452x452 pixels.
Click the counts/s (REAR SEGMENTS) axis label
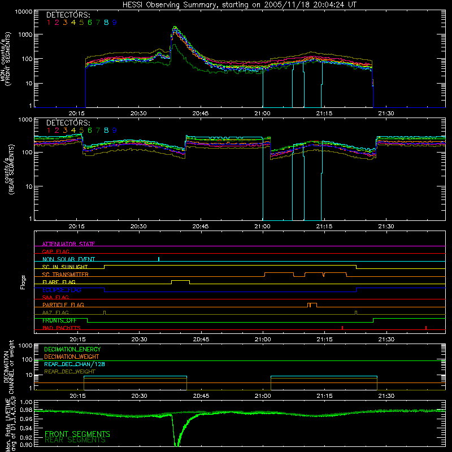click(9, 169)
